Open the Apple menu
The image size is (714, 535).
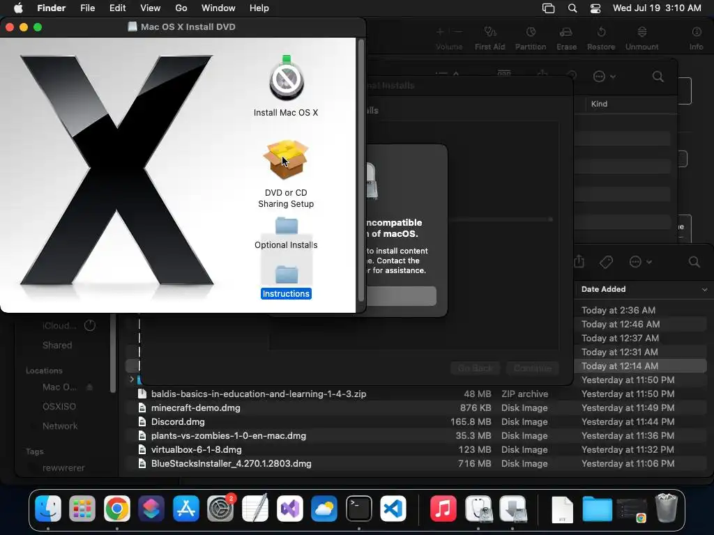click(18, 8)
